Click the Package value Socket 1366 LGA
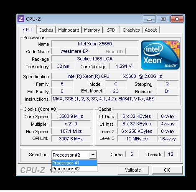The image size is (196, 192). tap(95, 59)
